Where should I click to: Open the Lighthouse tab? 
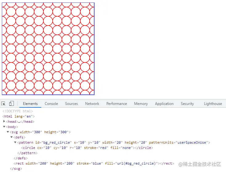(213, 104)
